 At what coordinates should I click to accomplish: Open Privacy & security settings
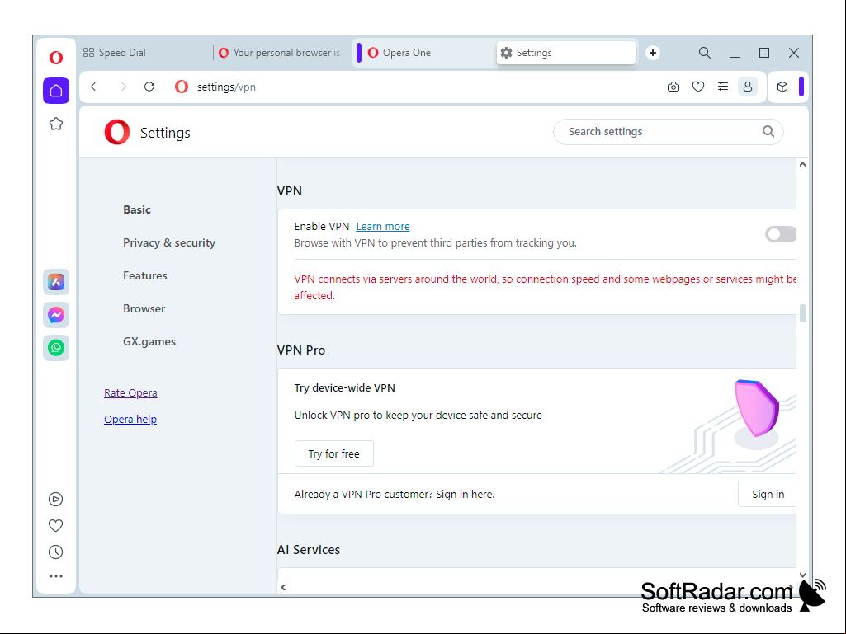click(169, 242)
